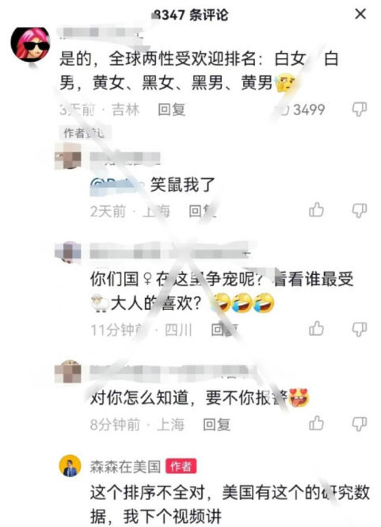Like the top comment with 3499 likes
The width and height of the screenshot is (381, 527).
click(x=281, y=109)
